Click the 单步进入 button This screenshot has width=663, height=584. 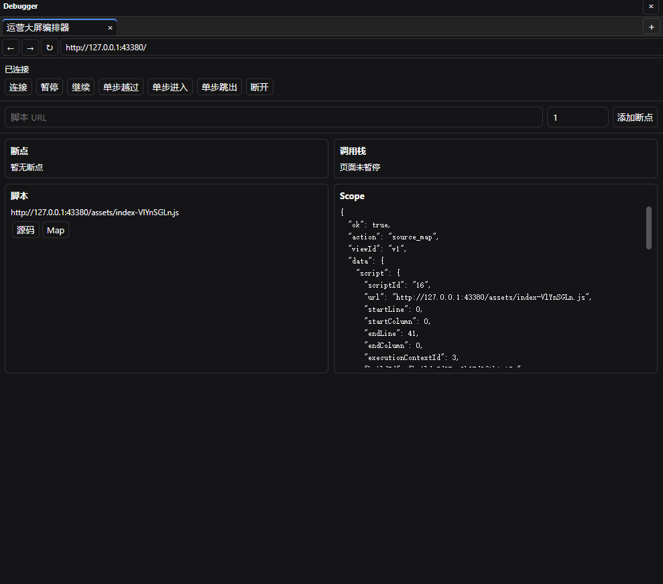170,87
